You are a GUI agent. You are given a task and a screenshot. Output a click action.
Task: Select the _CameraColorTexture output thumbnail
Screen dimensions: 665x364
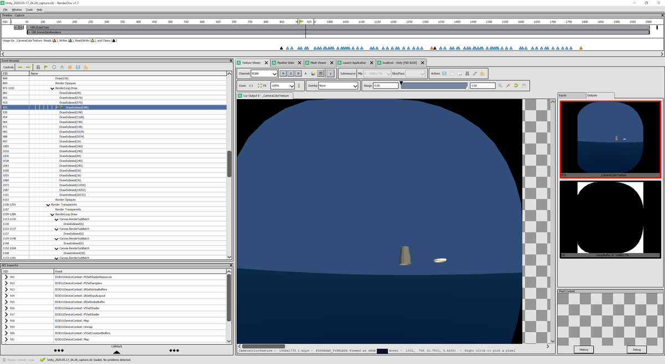(x=610, y=139)
